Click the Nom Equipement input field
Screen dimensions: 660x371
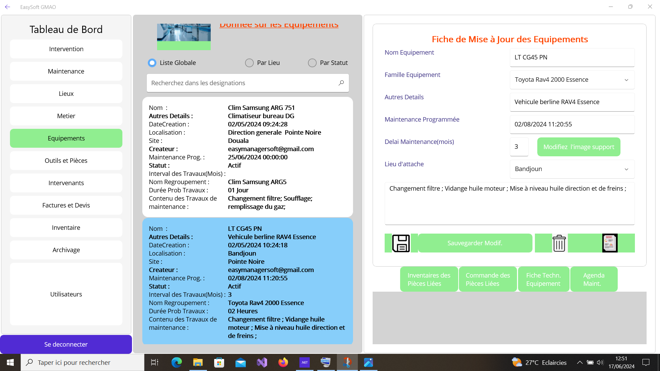click(x=572, y=57)
